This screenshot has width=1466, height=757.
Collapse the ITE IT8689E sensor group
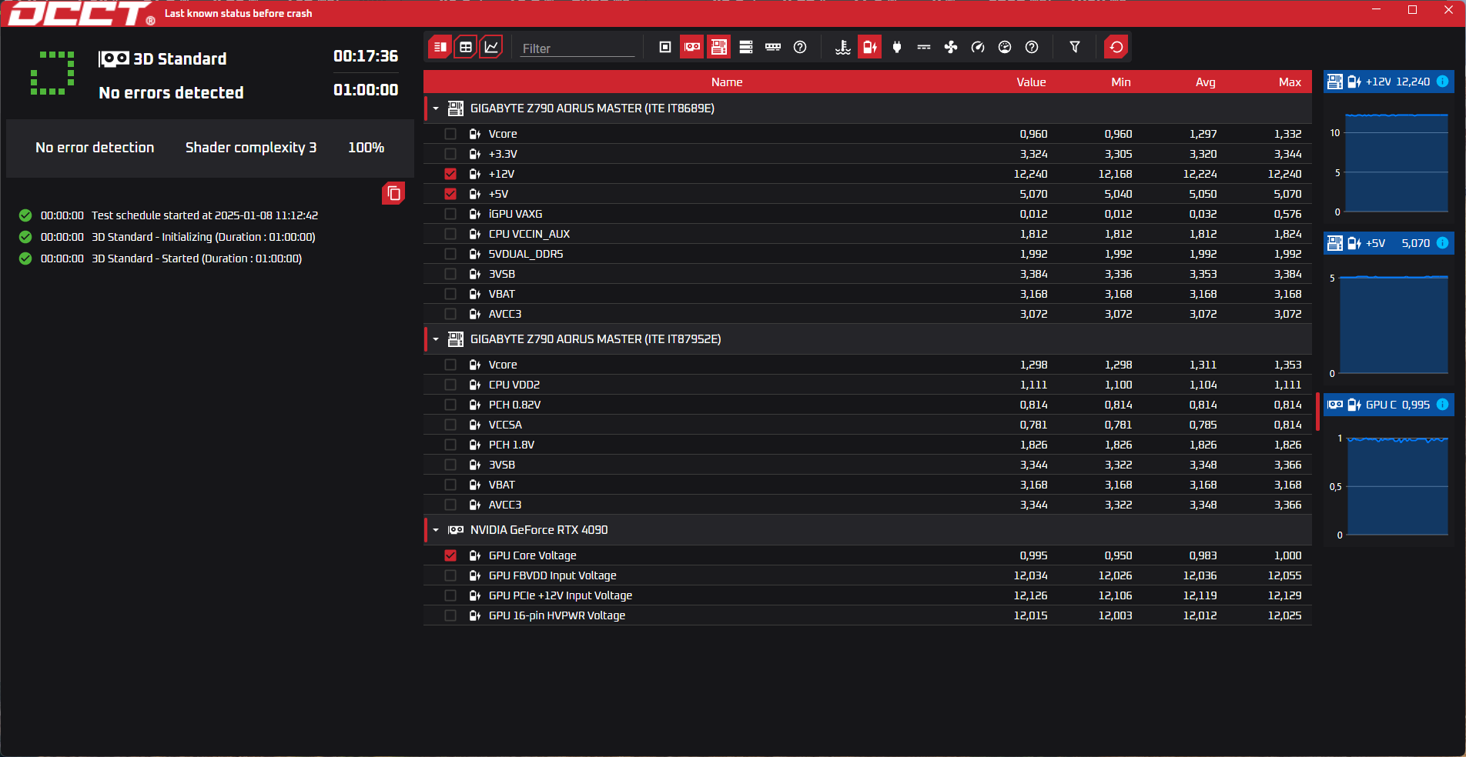436,108
